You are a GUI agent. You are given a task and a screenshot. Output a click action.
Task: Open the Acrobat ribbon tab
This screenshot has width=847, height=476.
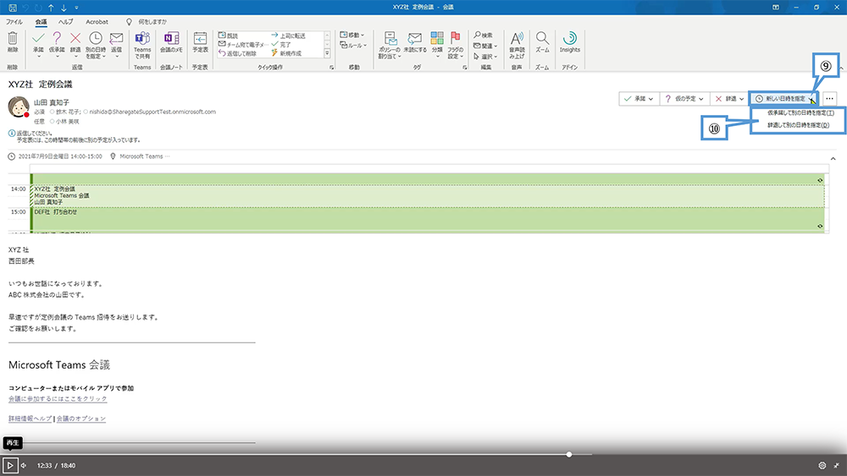click(97, 22)
